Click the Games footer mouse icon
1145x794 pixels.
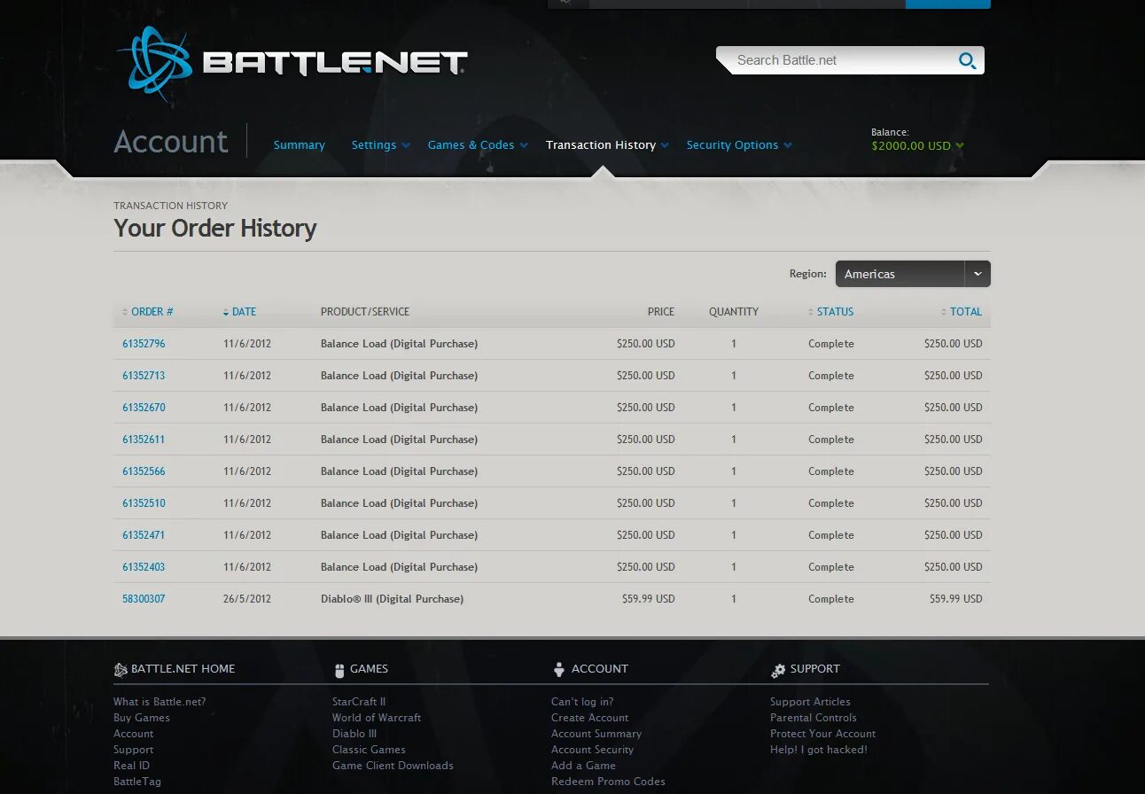click(339, 670)
